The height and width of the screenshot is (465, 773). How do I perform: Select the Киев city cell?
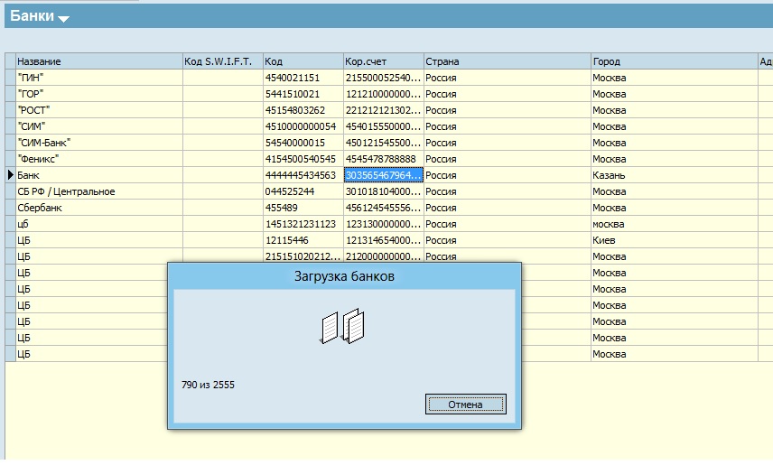coord(675,241)
